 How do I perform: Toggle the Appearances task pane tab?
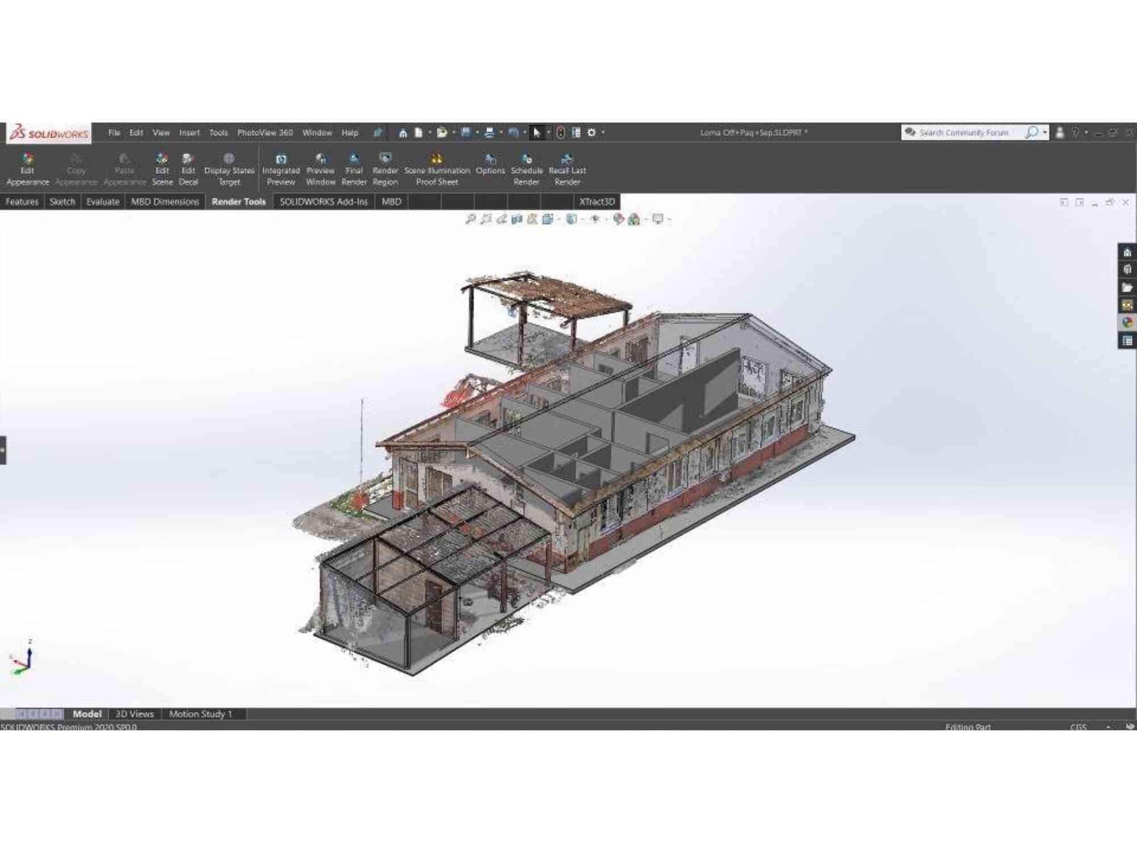click(1127, 323)
